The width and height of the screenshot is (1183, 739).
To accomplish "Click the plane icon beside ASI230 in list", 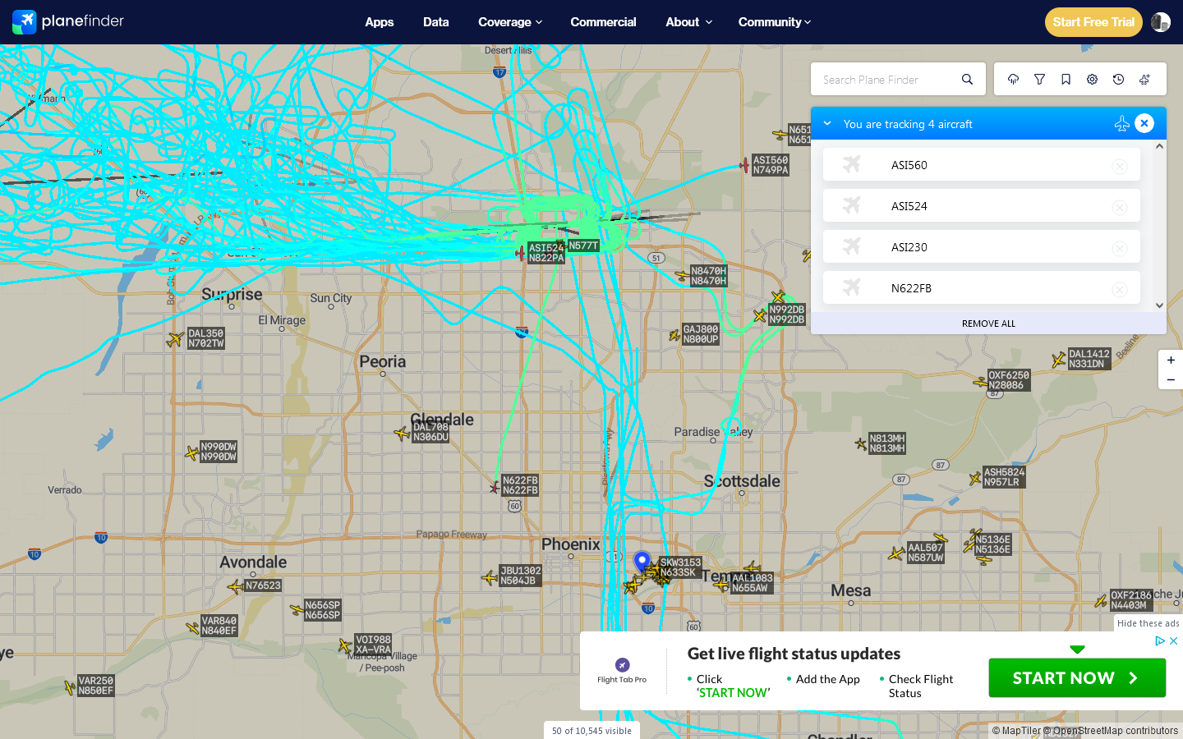I will coord(852,246).
